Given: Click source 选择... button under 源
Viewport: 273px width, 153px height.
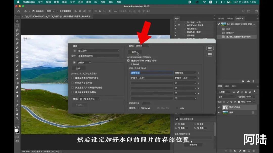Looking at the screenshot, I should [79, 69].
